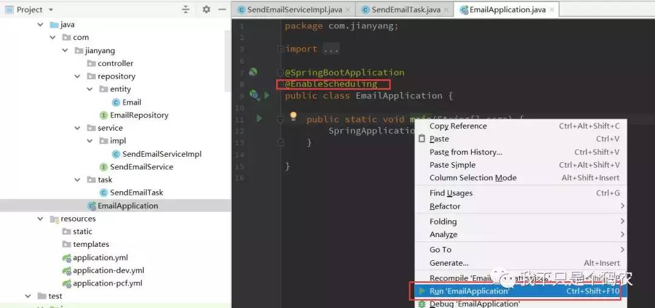Click the yellow lightbulb intention icon

point(294,116)
